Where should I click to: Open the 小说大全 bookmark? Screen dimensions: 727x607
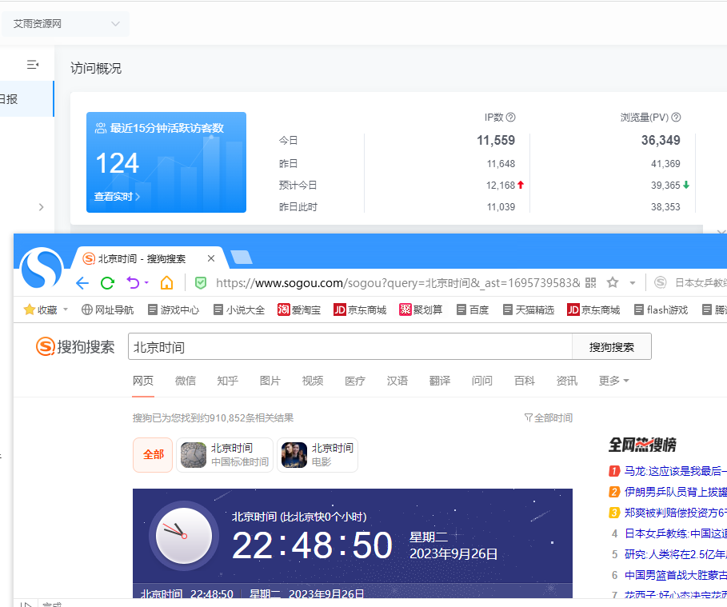point(239,309)
